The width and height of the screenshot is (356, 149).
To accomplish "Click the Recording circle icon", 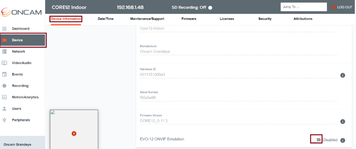I will tap(4, 86).
